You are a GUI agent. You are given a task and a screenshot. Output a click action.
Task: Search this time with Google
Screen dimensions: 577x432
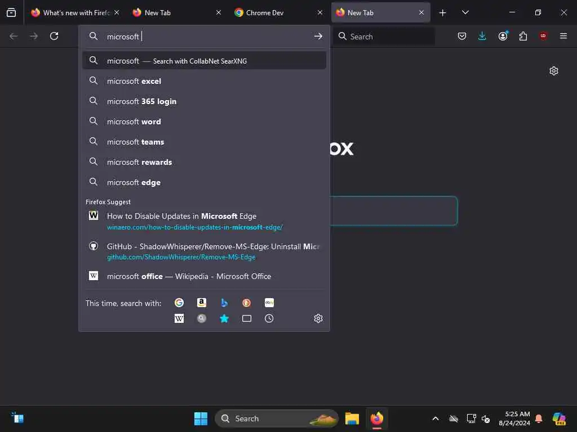click(179, 303)
